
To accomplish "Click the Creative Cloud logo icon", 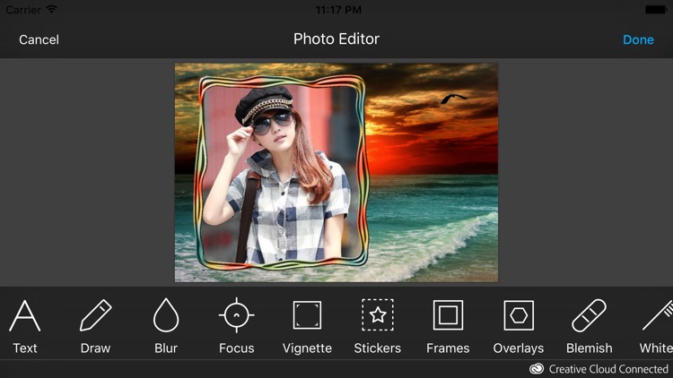I will tap(537, 369).
